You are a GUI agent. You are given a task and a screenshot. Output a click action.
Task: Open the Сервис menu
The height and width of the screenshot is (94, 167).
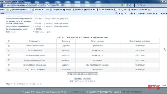(x=163, y=13)
